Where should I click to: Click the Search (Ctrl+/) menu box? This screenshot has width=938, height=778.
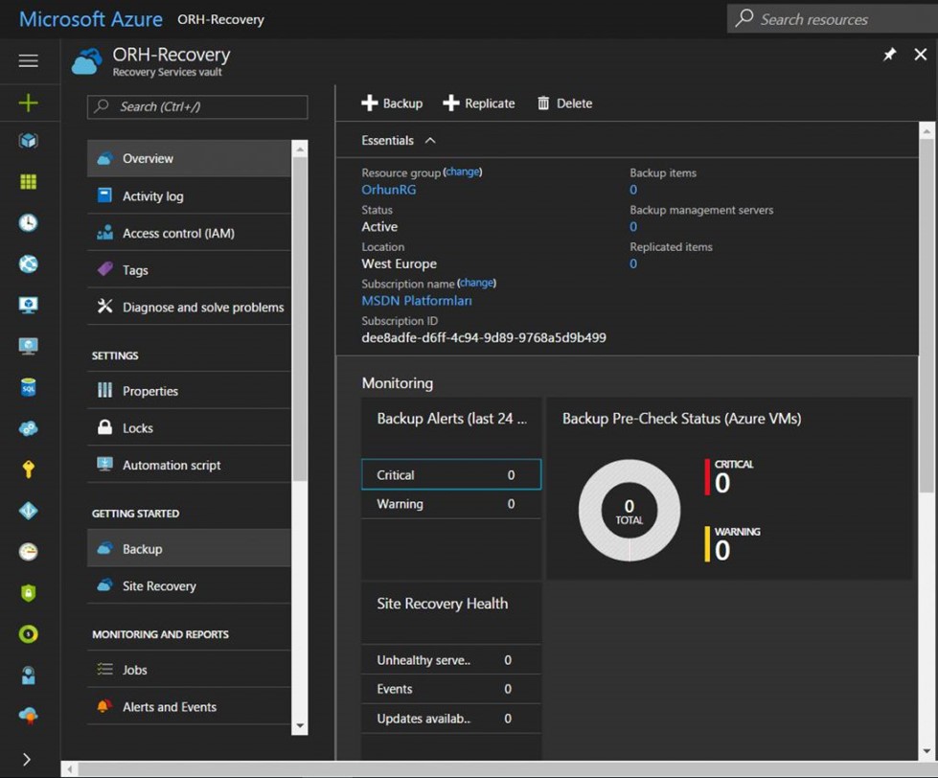197,107
